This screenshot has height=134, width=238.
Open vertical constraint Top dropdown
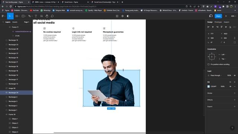tap(224, 59)
